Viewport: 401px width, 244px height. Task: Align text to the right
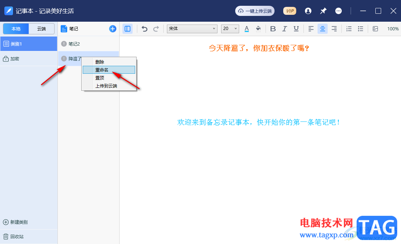point(334,29)
